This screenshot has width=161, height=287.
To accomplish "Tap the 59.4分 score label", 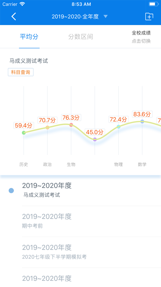I will coord(24,125).
